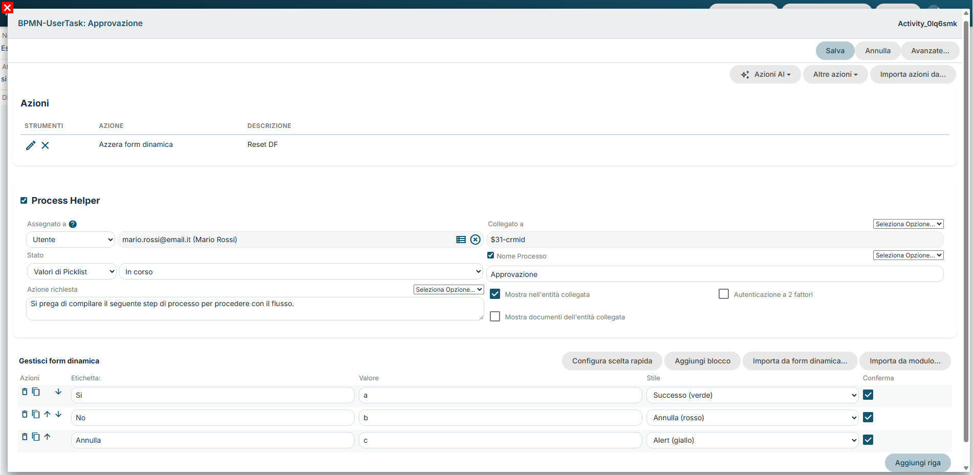This screenshot has width=973, height=475.
Task: Check Mostra documenti dell'entità collegata
Action: [495, 316]
